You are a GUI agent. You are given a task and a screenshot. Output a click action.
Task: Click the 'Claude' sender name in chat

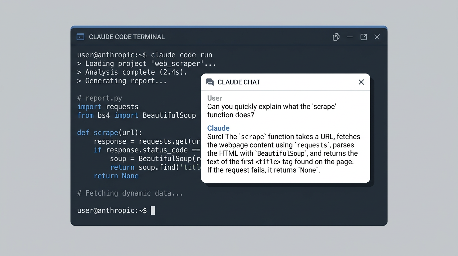pos(218,128)
